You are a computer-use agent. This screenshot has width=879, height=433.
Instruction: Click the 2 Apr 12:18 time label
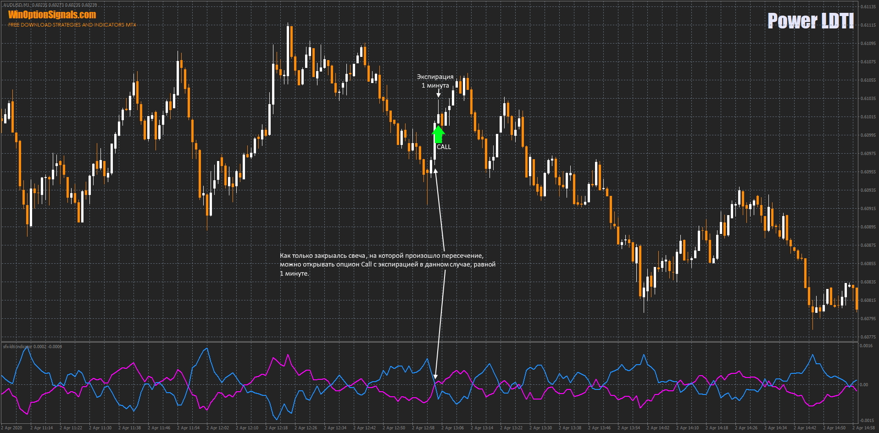[x=277, y=428]
